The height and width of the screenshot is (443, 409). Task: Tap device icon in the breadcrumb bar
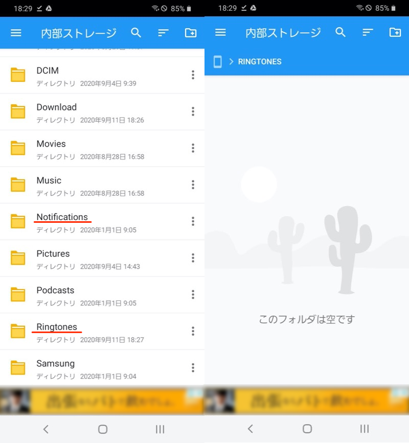coord(218,62)
